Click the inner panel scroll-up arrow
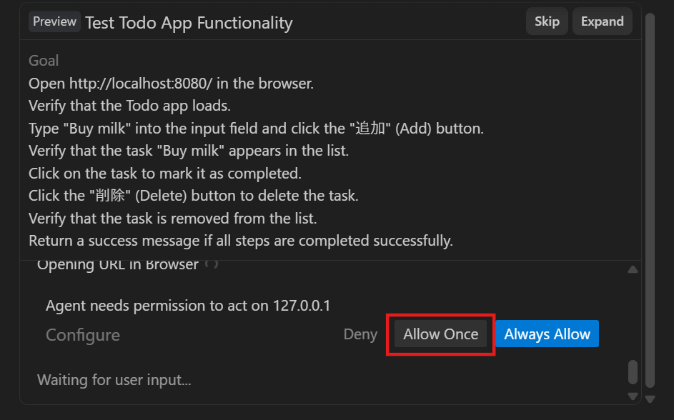 pyautogui.click(x=633, y=270)
